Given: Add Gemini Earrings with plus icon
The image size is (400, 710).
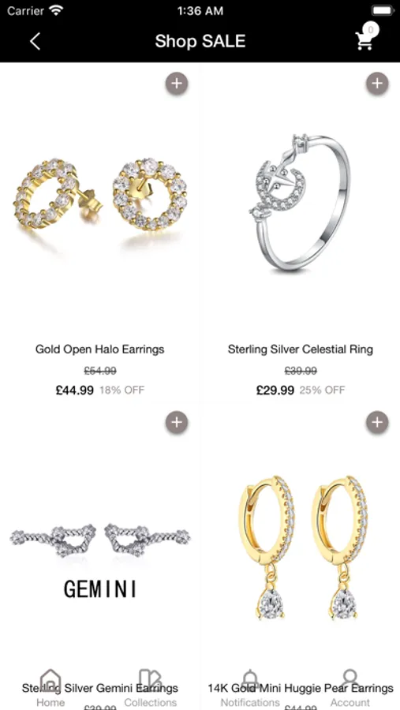Looking at the screenshot, I should pyautogui.click(x=176, y=423).
